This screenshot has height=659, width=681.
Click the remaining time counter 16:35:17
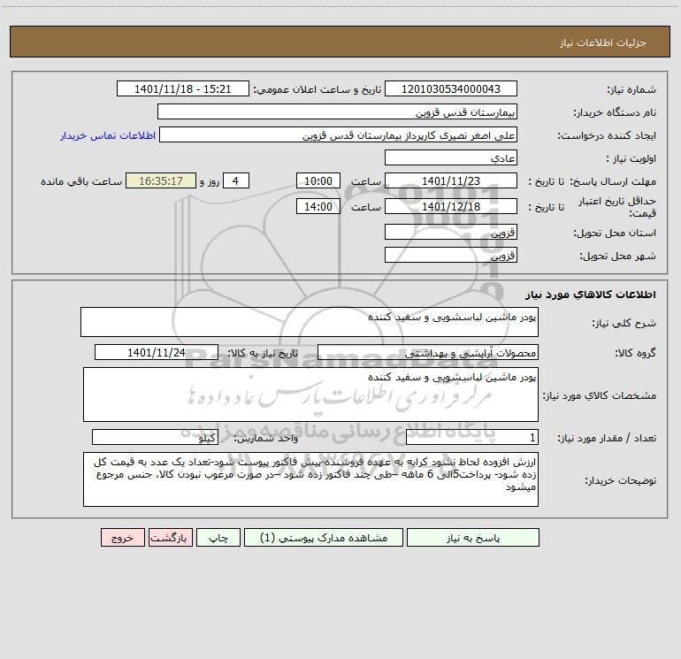click(161, 180)
